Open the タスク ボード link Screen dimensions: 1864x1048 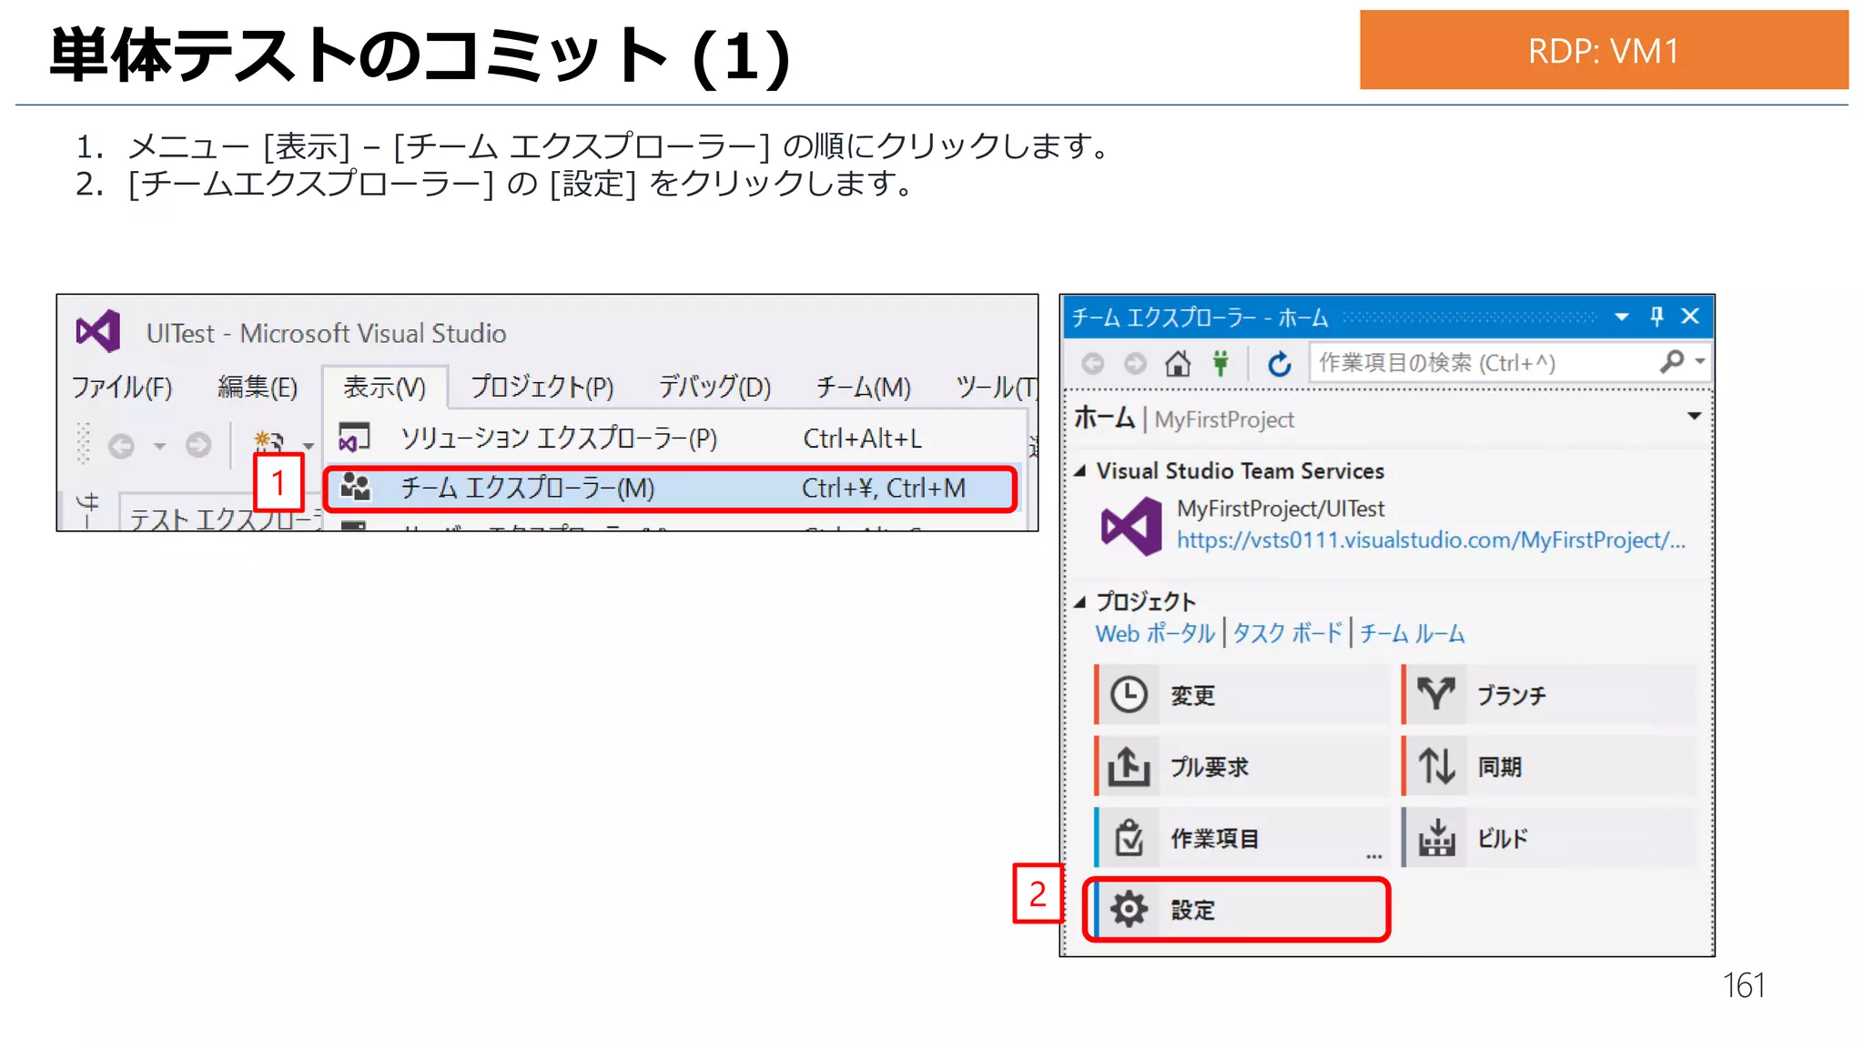(1288, 634)
